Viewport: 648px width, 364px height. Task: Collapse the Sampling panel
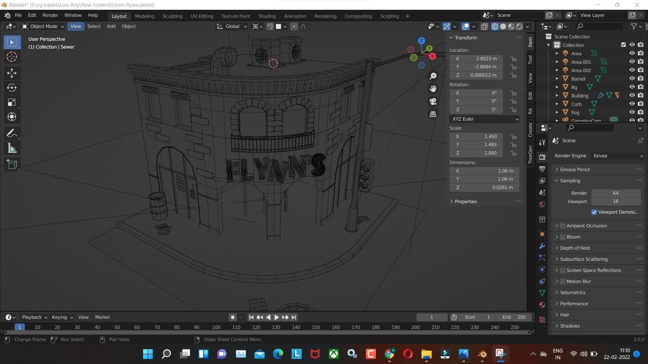[598, 181]
